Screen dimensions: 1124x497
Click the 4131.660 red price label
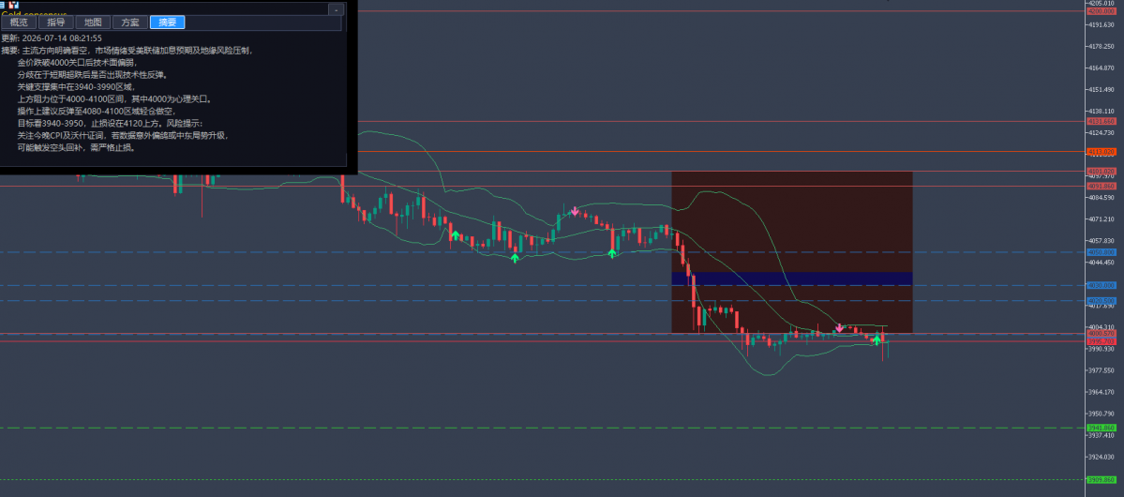coord(1102,121)
